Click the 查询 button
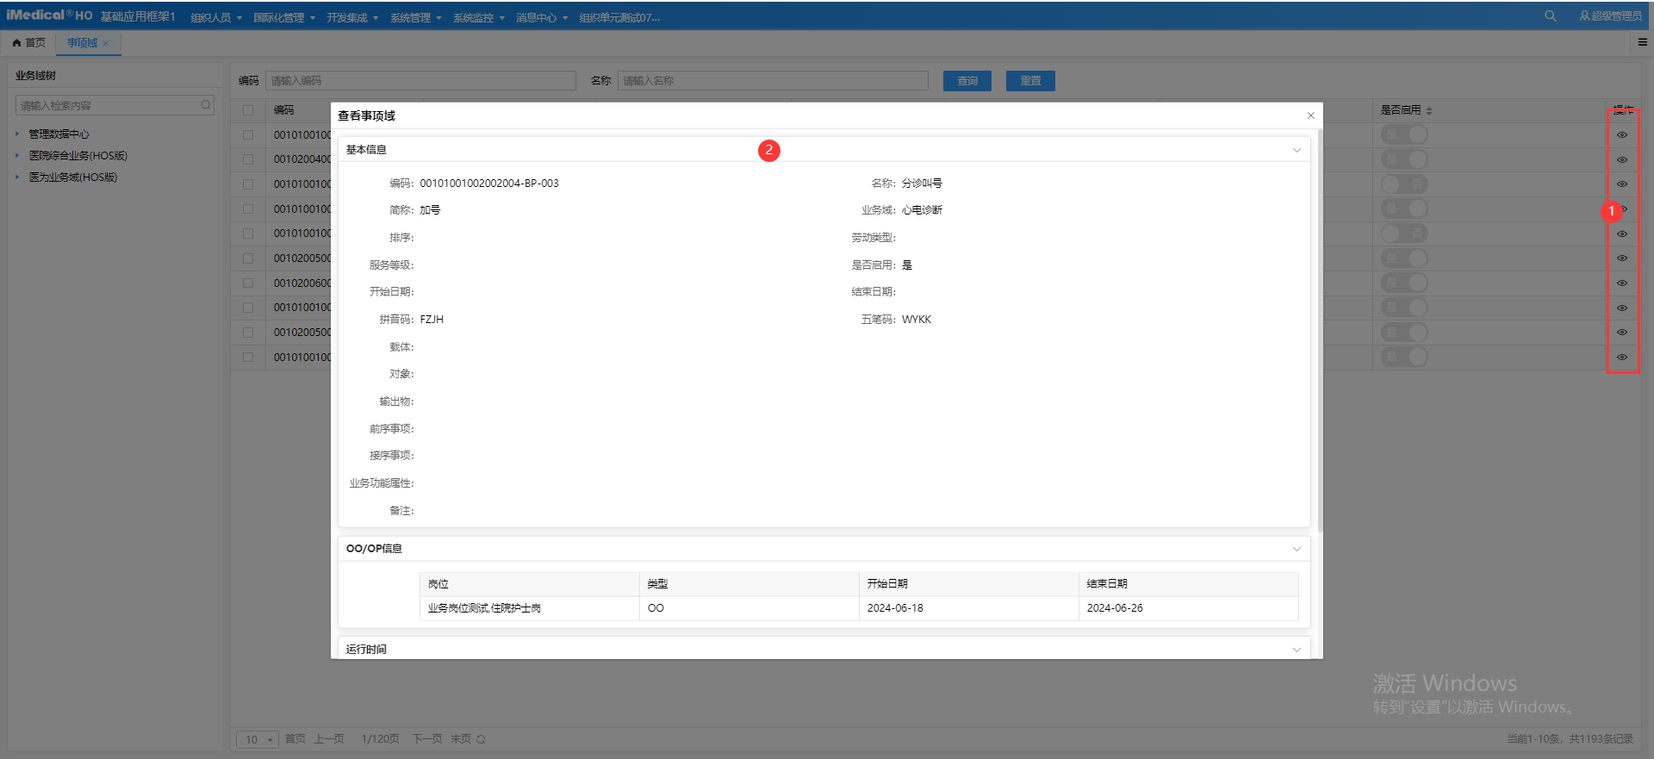Viewport: 1654px width, 759px height. tap(967, 80)
